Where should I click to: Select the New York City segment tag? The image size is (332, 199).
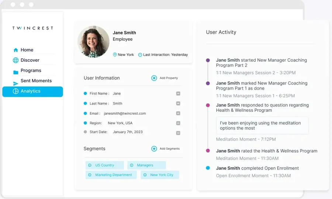(160, 175)
